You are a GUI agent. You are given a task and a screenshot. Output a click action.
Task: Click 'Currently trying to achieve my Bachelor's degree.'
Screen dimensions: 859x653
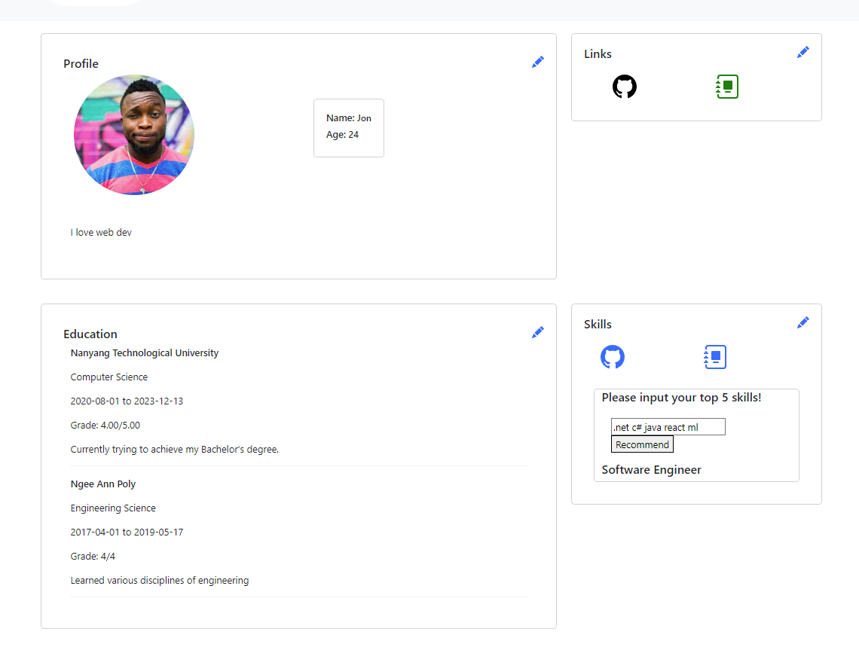(174, 450)
